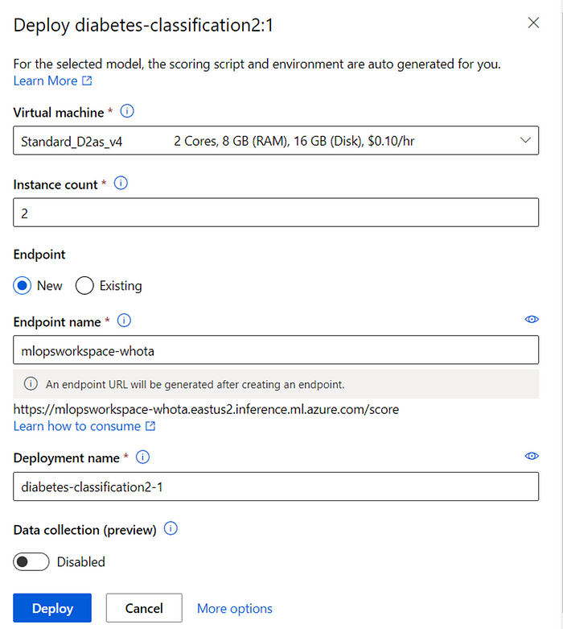
Task: Enable the Data collection toggle
Action: (31, 561)
